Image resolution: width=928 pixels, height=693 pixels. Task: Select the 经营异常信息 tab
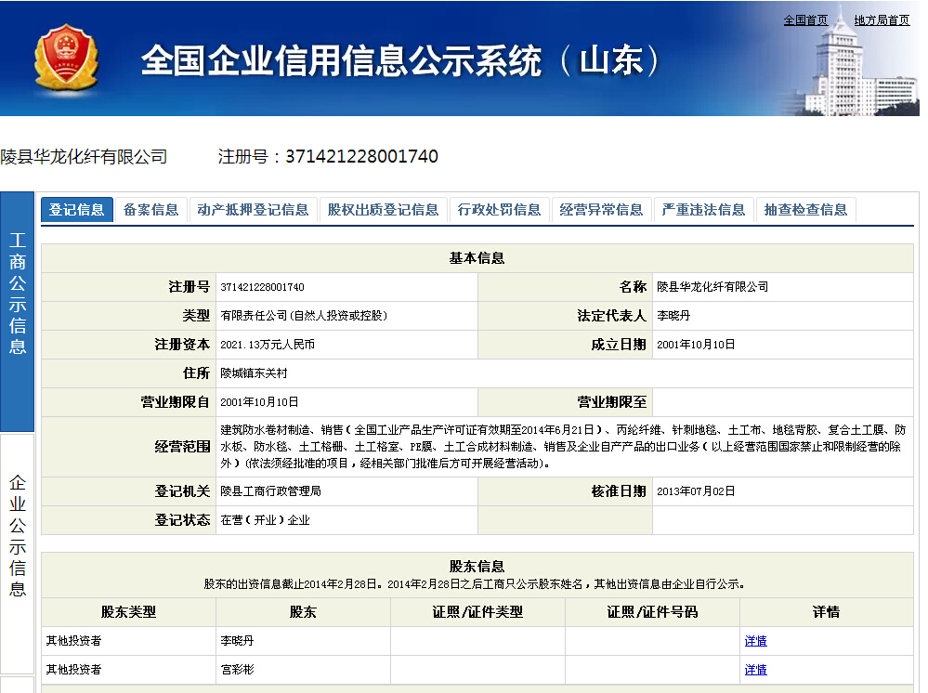[x=601, y=210]
